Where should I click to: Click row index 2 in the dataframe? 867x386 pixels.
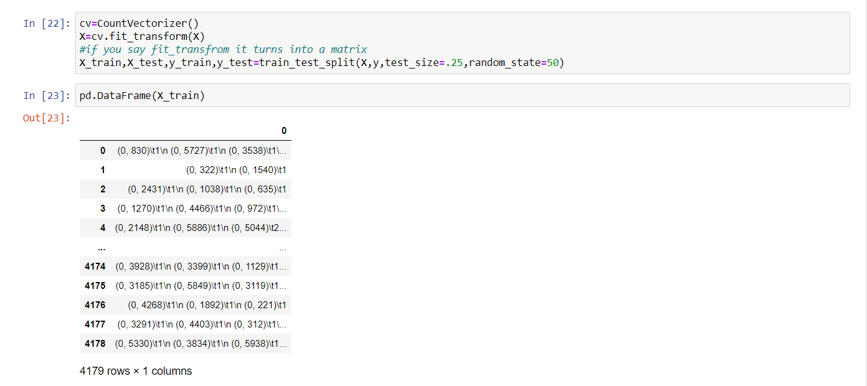[x=103, y=189]
